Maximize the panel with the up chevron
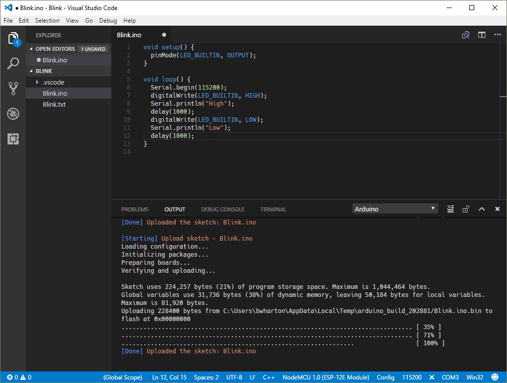This screenshot has height=383, width=507. (x=482, y=209)
